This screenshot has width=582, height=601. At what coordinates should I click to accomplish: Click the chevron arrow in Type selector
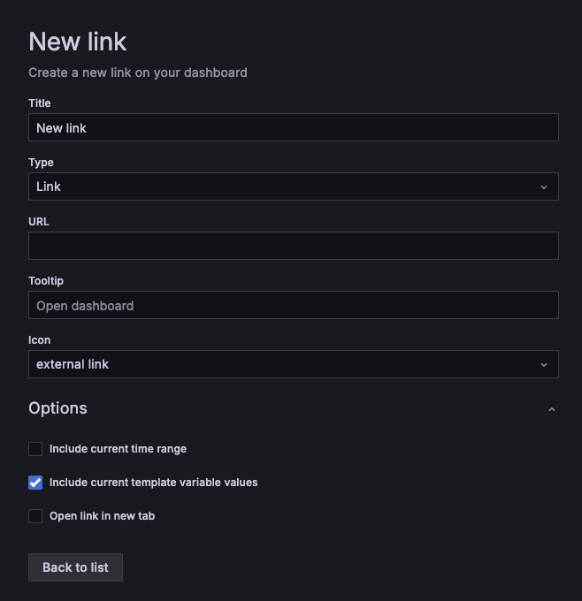coord(544,187)
